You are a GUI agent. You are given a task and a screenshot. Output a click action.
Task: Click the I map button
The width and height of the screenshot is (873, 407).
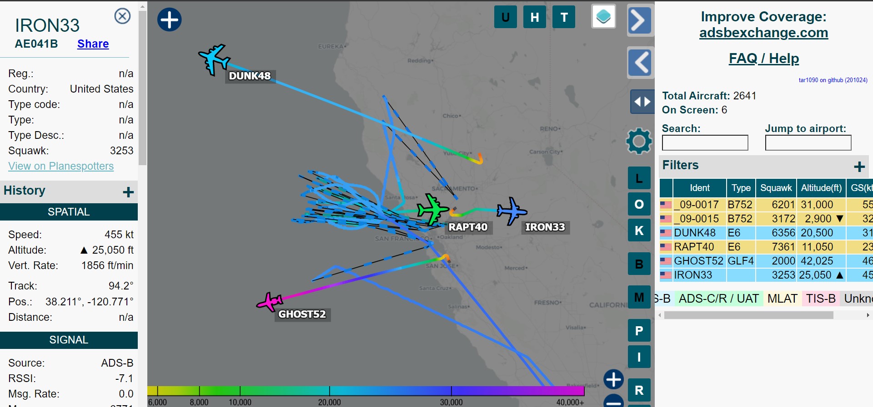click(639, 357)
